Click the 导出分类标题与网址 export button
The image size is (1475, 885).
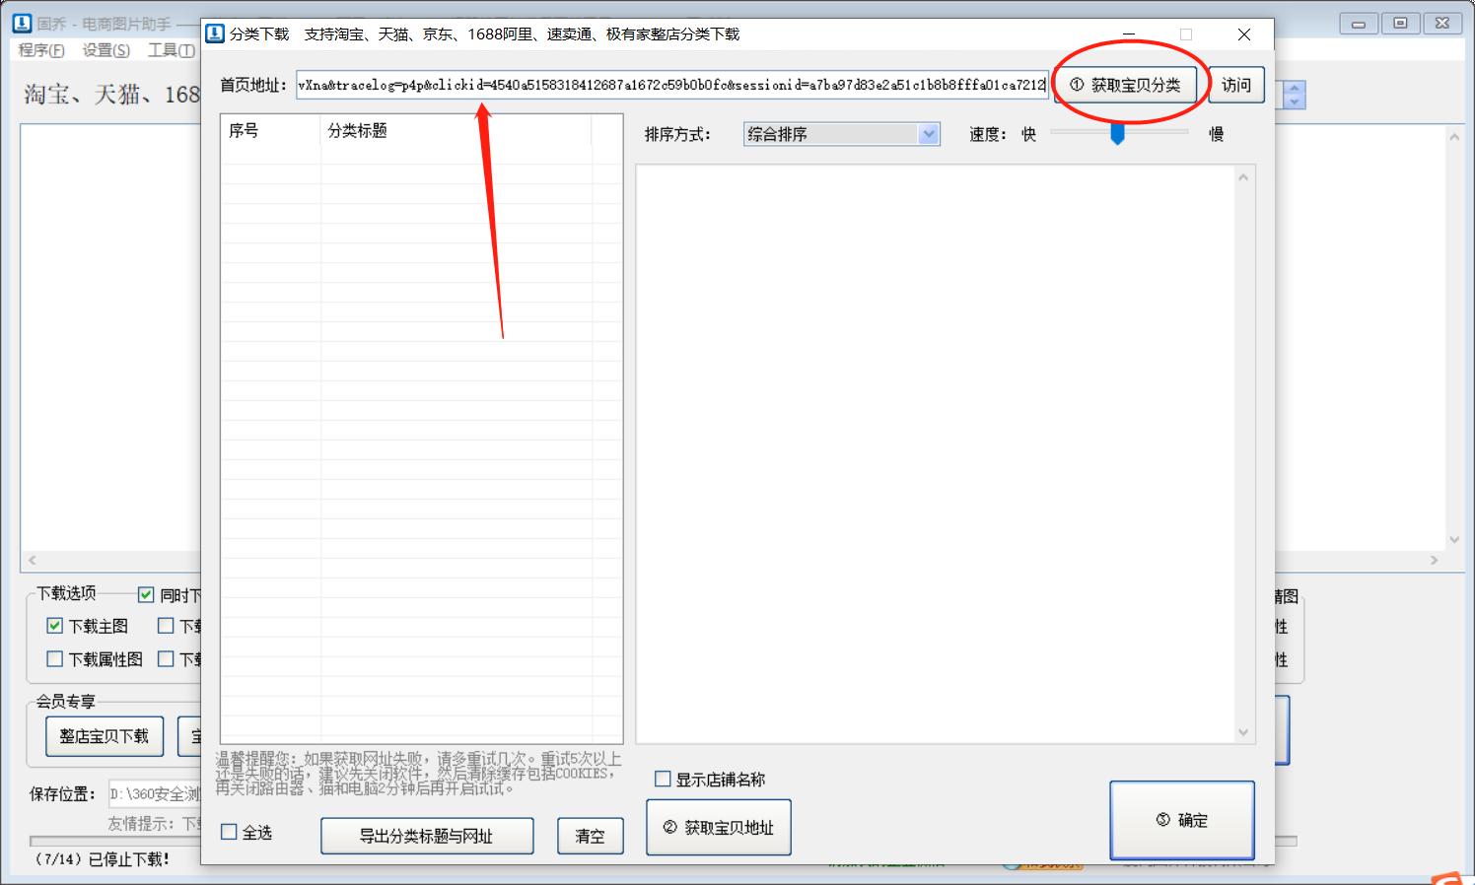point(426,835)
